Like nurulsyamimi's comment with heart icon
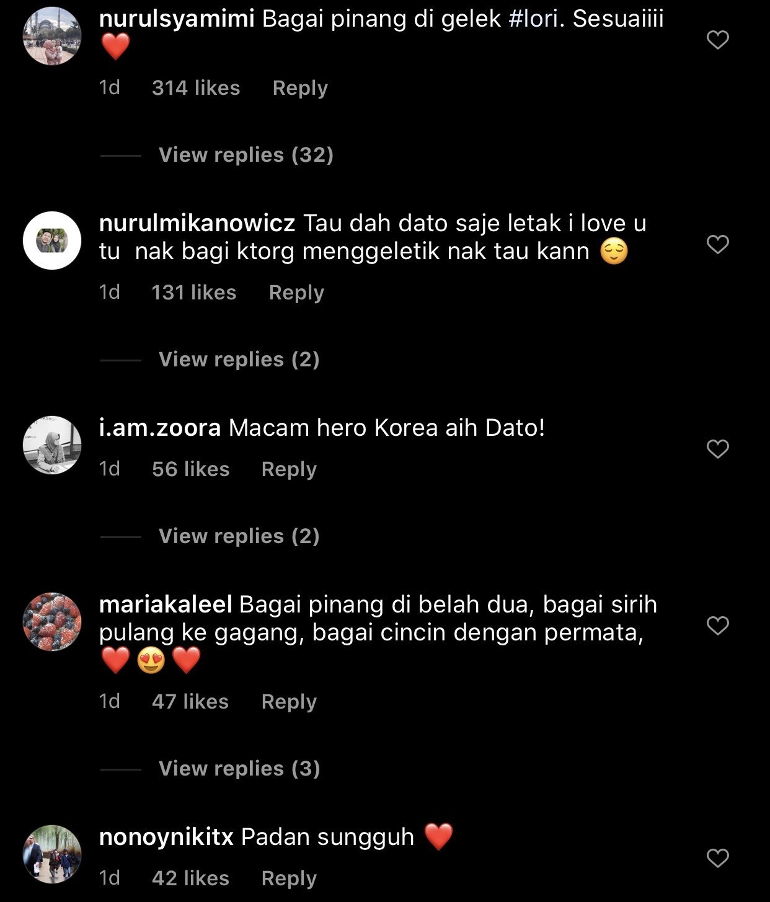 pos(717,40)
